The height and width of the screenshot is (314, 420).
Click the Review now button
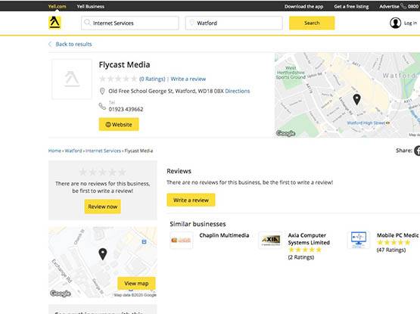[x=103, y=207]
